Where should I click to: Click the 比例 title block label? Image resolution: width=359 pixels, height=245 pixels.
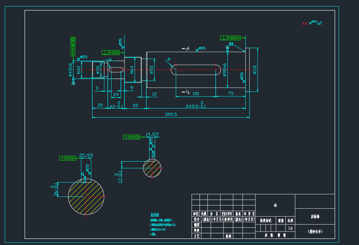click(x=290, y=220)
